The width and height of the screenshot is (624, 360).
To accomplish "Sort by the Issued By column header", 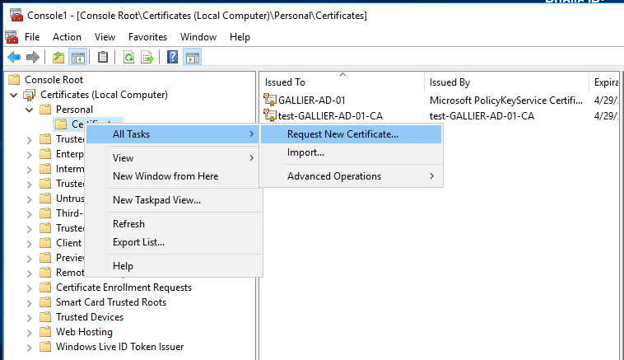I will point(506,82).
